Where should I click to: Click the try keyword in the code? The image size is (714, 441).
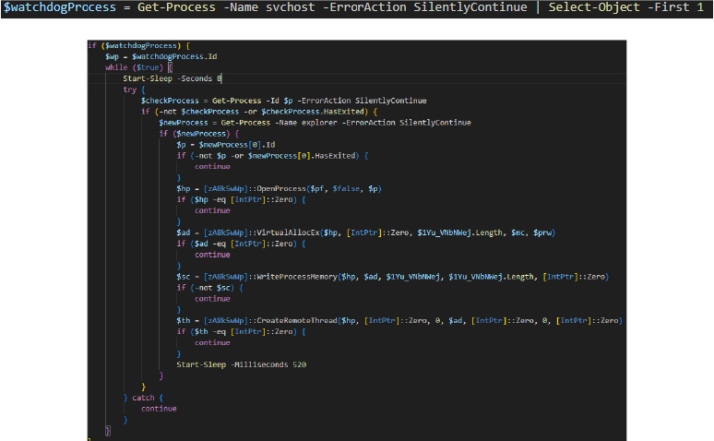[128, 89]
